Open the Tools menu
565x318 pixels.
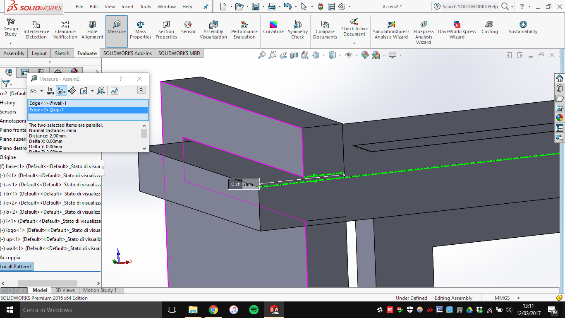146,7
